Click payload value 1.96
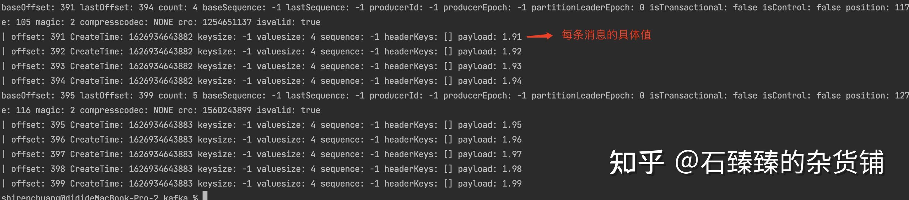 (x=512, y=139)
